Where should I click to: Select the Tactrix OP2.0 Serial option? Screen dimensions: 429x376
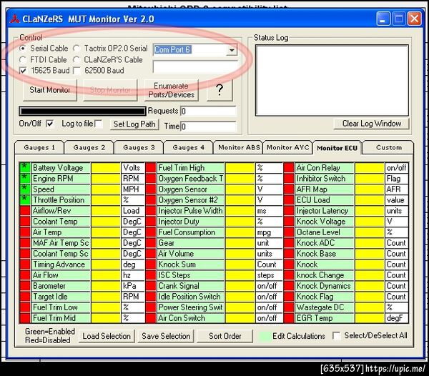77,49
